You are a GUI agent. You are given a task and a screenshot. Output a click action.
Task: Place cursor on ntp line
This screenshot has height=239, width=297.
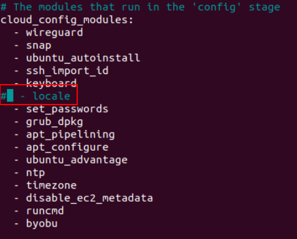[x=30, y=173]
